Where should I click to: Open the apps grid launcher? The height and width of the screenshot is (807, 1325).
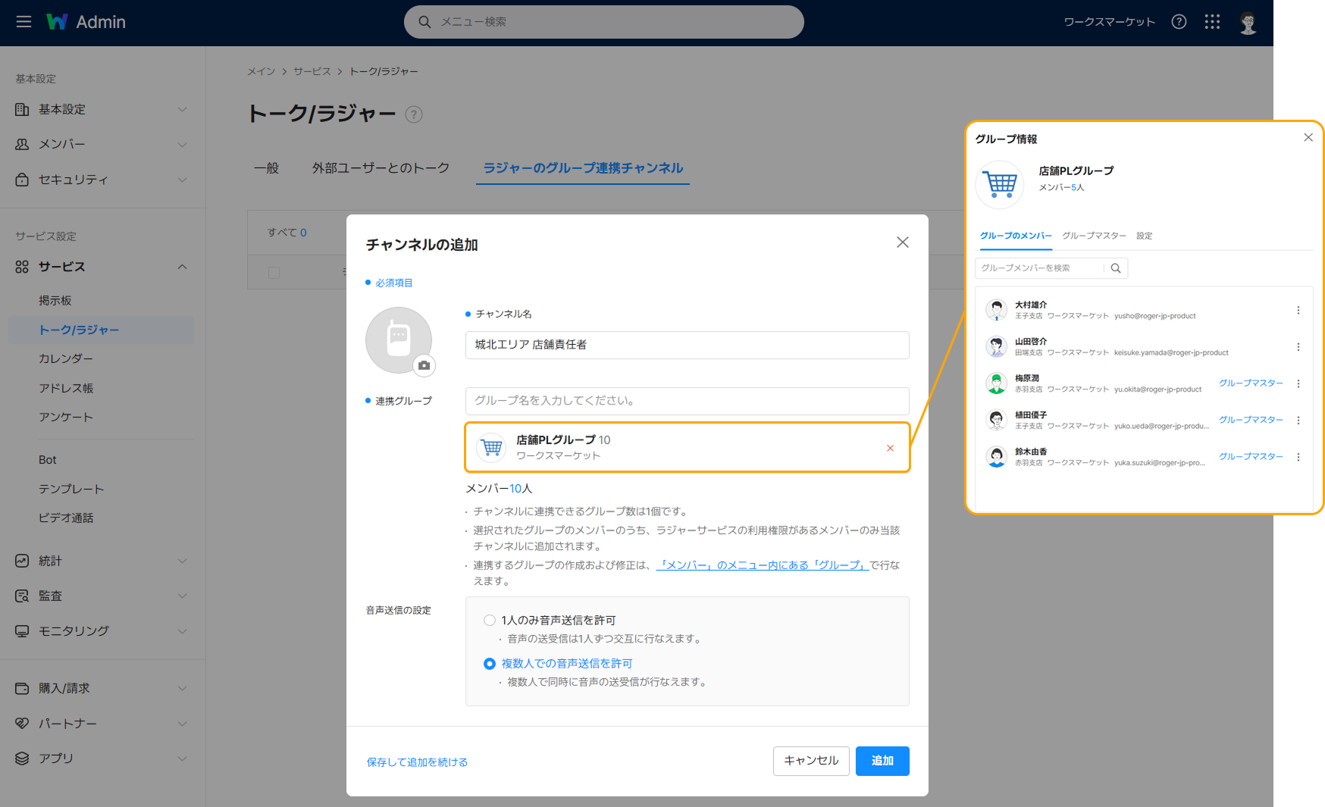pos(1212,22)
